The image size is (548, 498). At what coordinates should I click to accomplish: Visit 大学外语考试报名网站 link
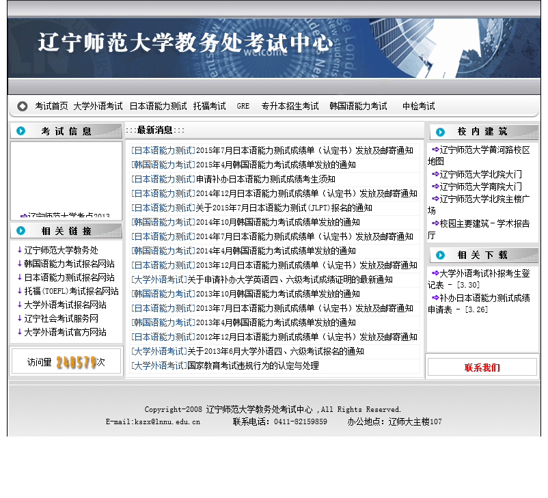[x=65, y=305]
